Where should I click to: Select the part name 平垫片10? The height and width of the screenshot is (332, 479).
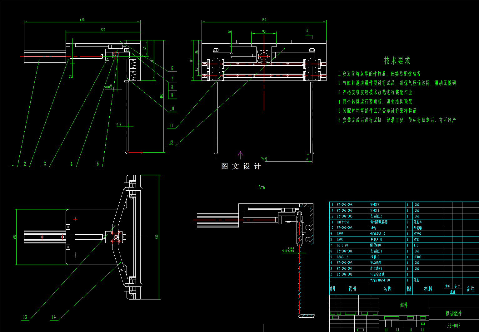(377, 240)
